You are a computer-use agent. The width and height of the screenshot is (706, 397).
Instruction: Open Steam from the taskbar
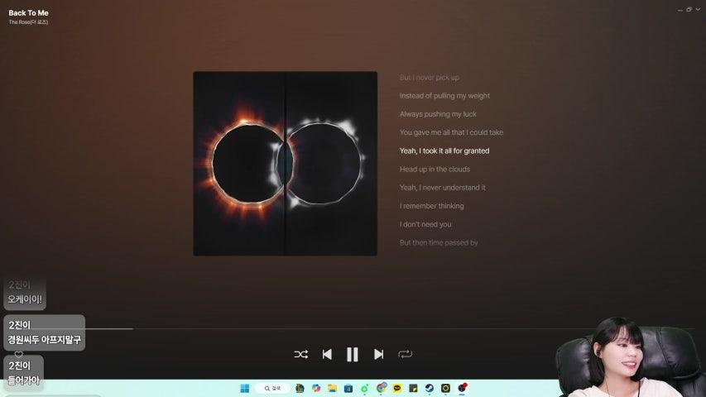click(x=429, y=388)
